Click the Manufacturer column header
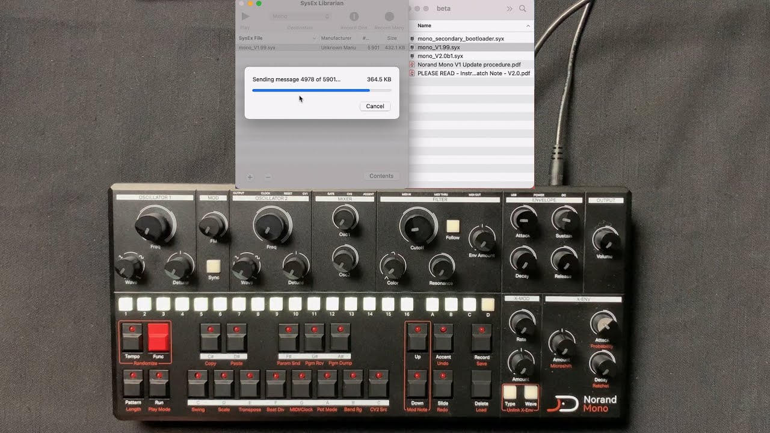Screen dimensions: 770x433 (x=336, y=38)
